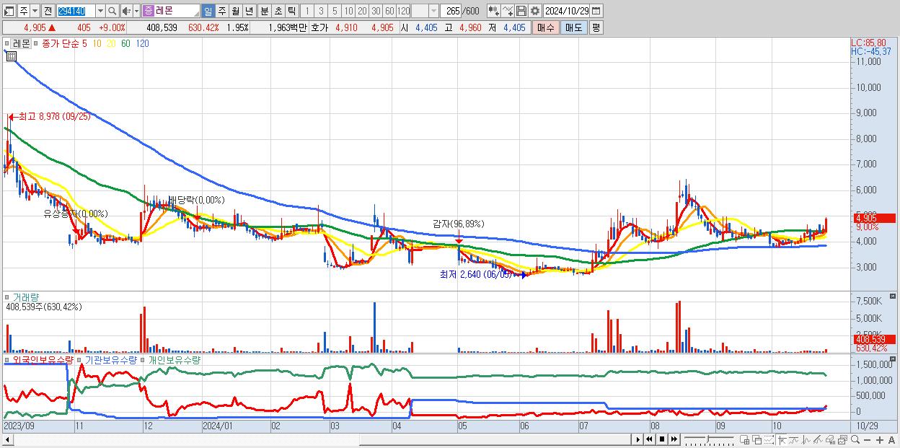The image size is (900, 448).
Task: Choose the 1 interval button
Action: click(x=306, y=11)
